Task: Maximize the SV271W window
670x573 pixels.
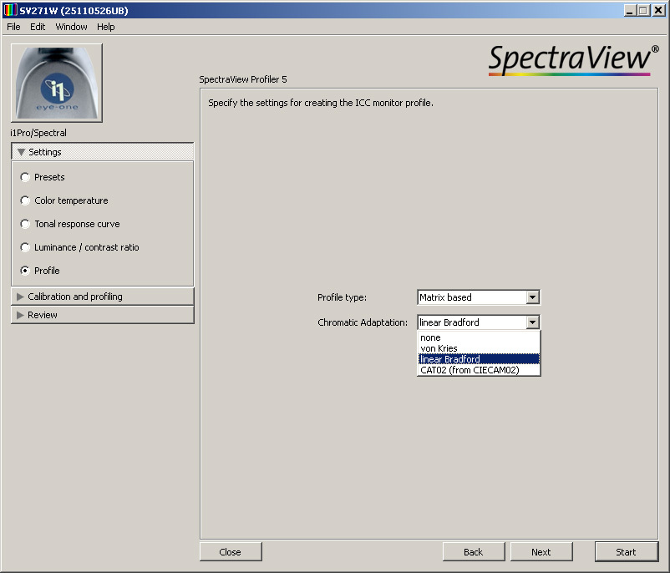Action: coord(643,10)
